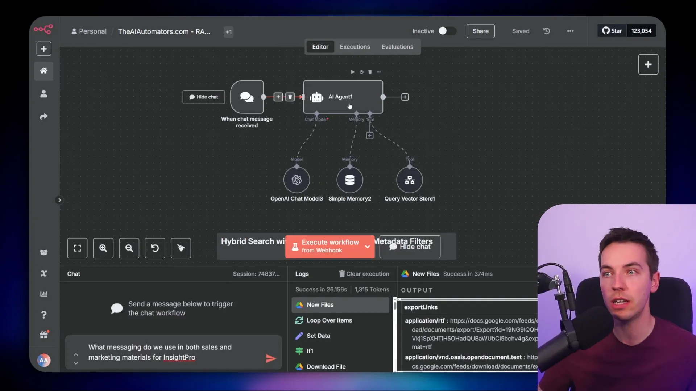The height and width of the screenshot is (391, 696).
Task: Click the Share button
Action: click(x=481, y=31)
